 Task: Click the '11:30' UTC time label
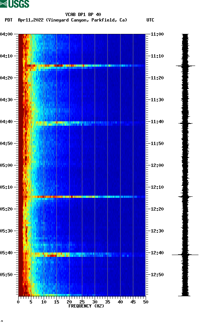pyautogui.click(x=157, y=100)
